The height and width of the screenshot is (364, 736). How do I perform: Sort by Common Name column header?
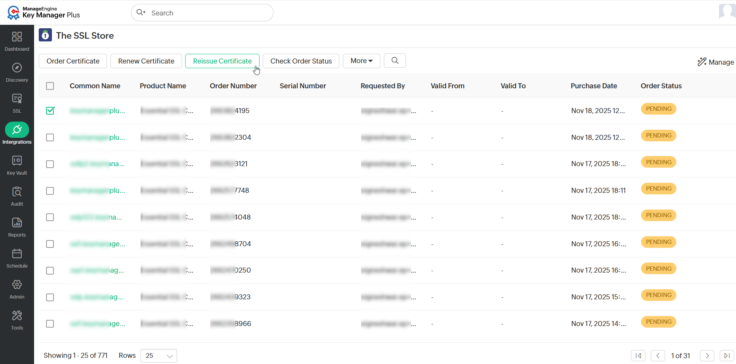coord(95,86)
